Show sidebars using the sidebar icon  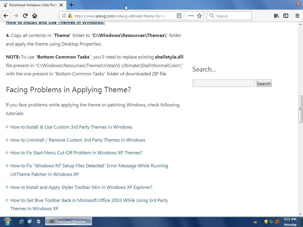(286, 16)
